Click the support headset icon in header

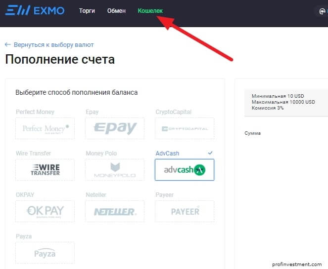(x=323, y=11)
